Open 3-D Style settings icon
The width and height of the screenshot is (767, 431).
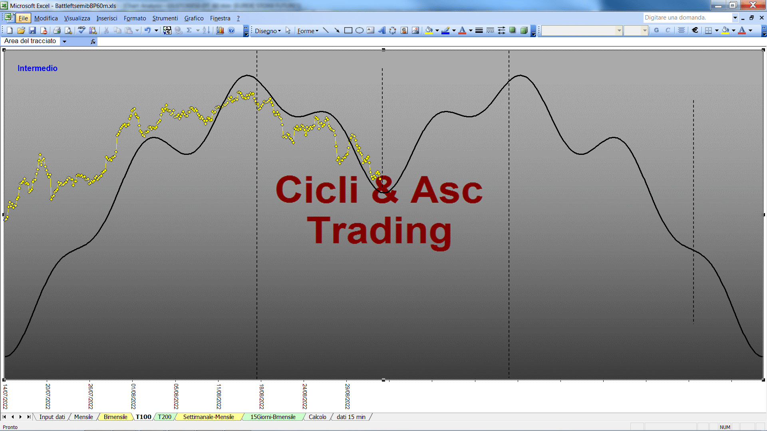[524, 30]
